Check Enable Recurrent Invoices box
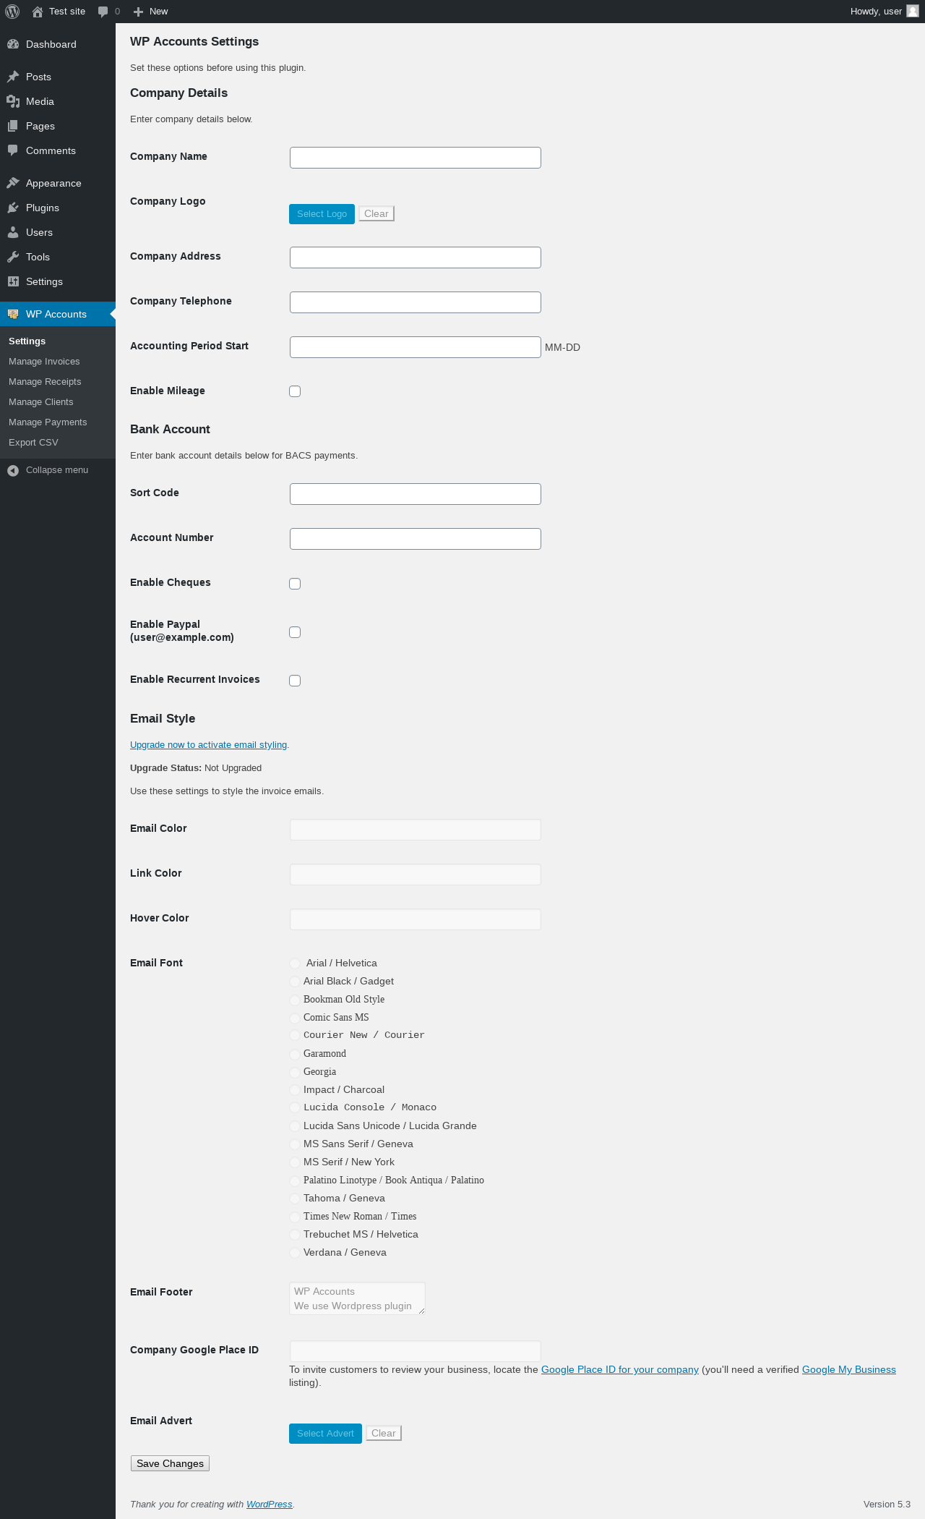The height and width of the screenshot is (1519, 925). pyautogui.click(x=295, y=681)
